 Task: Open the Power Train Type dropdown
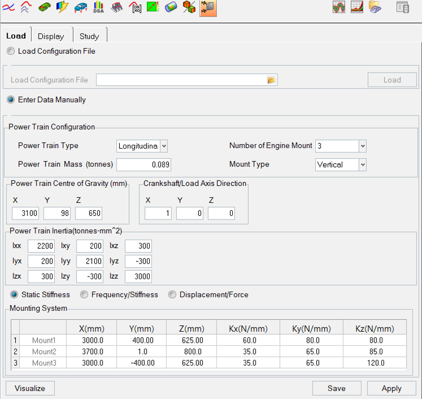click(x=164, y=146)
